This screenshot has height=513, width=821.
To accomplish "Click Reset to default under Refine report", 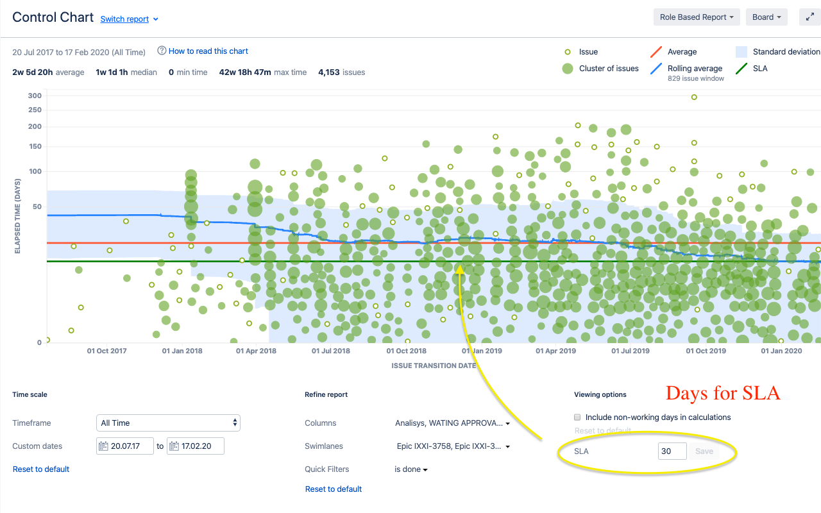I will tap(334, 489).
